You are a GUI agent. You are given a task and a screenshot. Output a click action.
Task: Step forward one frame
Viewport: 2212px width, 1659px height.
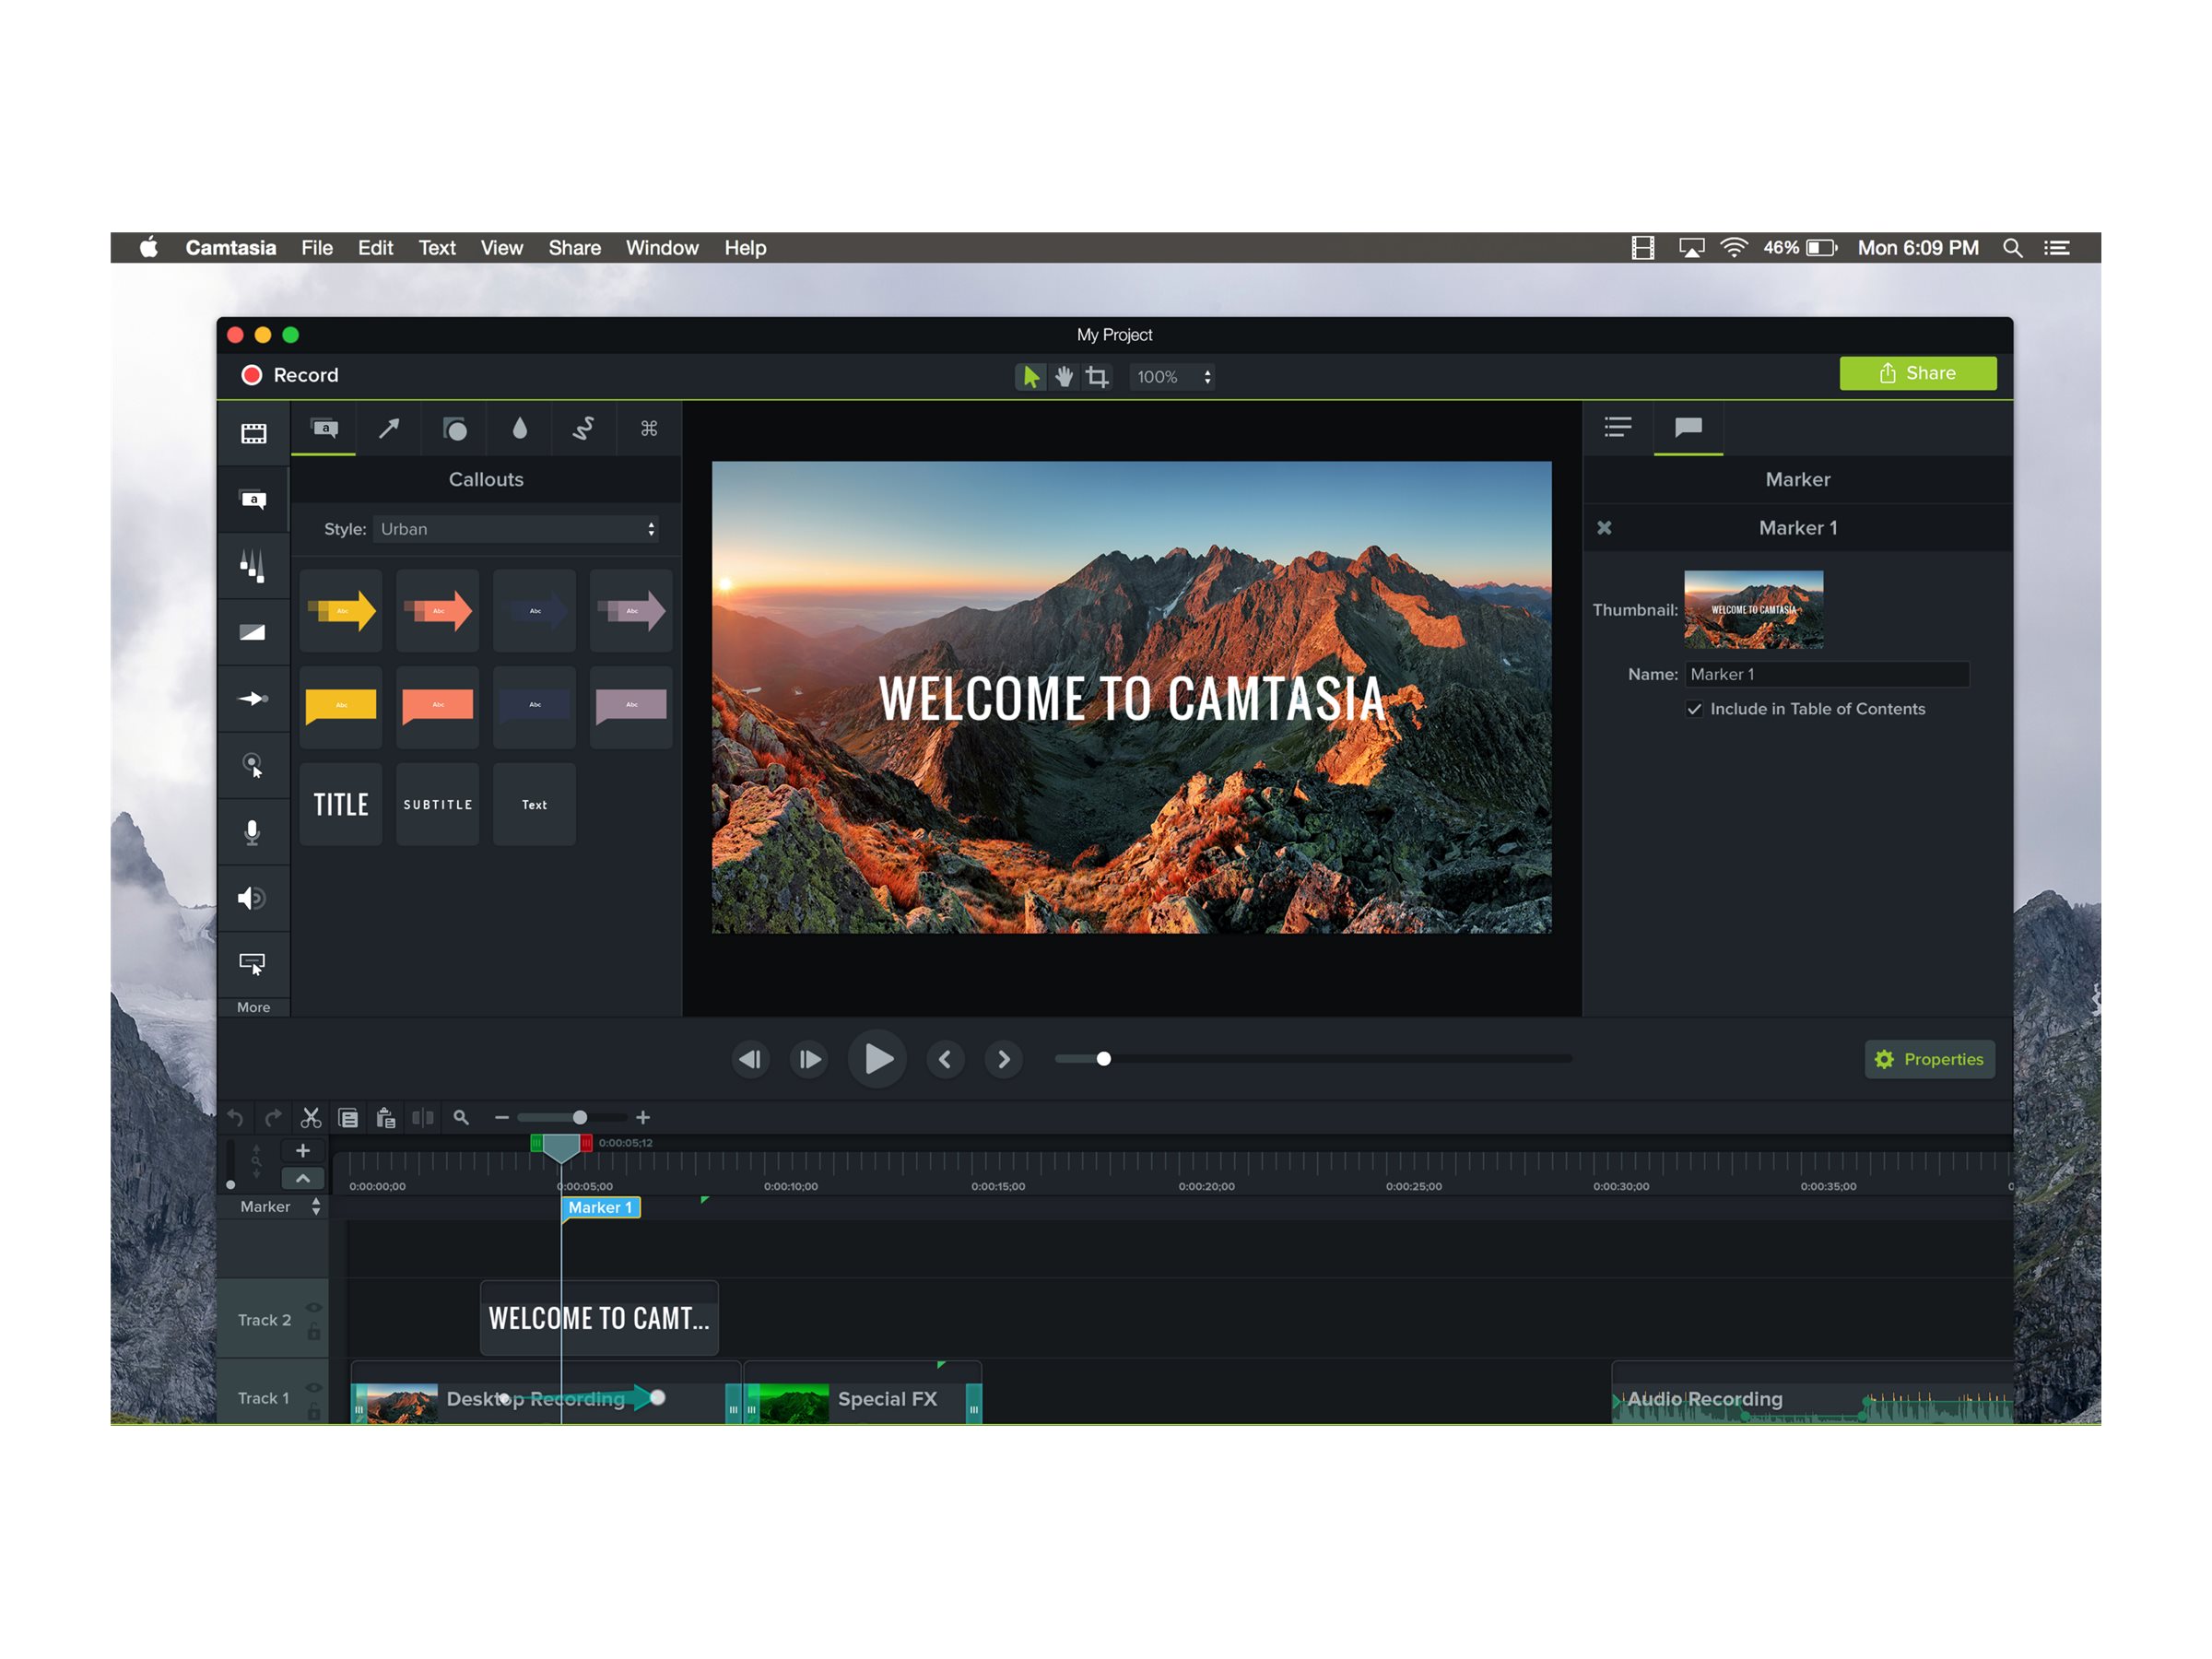tap(809, 1059)
